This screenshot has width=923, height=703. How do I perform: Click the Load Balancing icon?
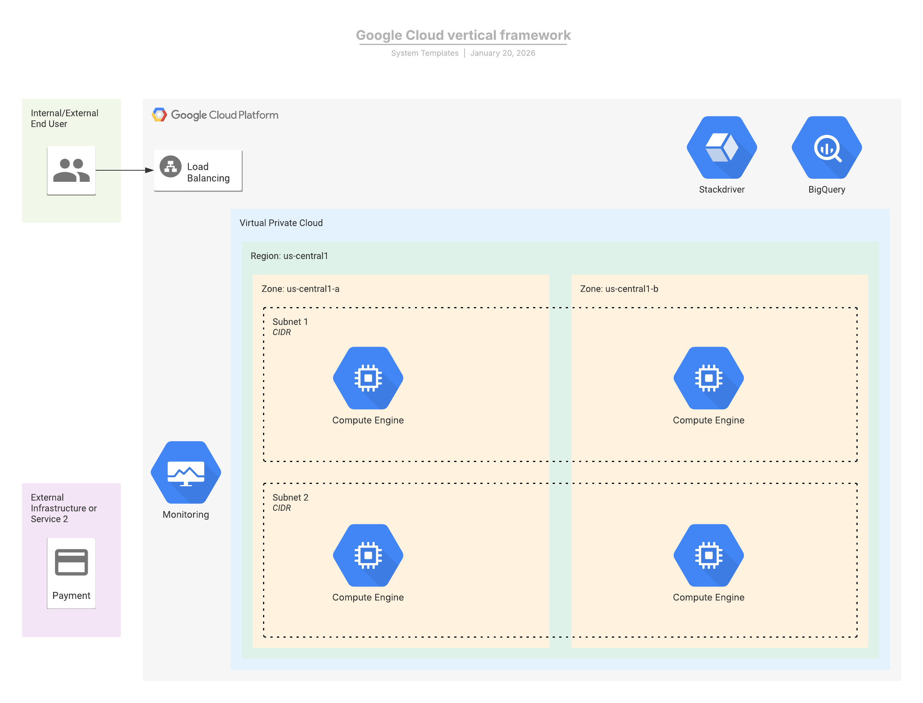(170, 167)
